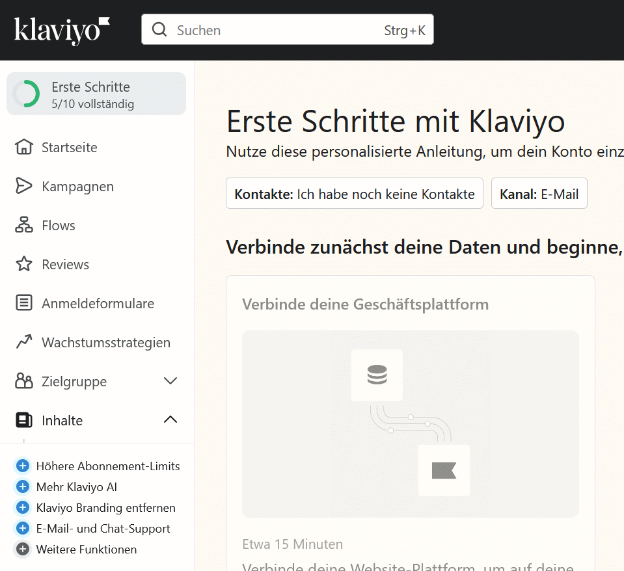Click the Klaviyo flag icon in the illustration
624x571 pixels.
coord(444,470)
